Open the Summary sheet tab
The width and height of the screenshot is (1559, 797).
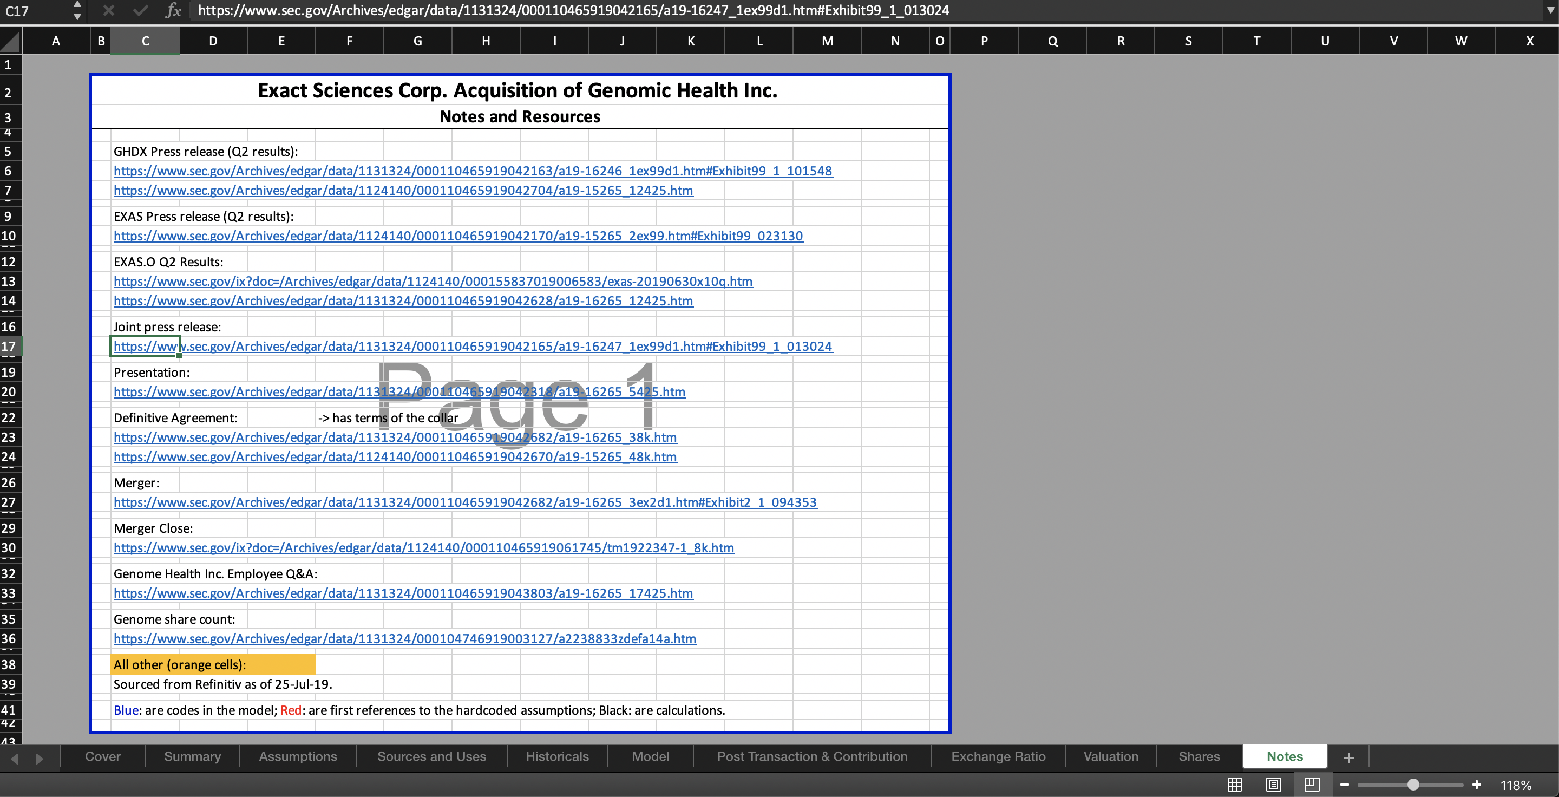193,756
